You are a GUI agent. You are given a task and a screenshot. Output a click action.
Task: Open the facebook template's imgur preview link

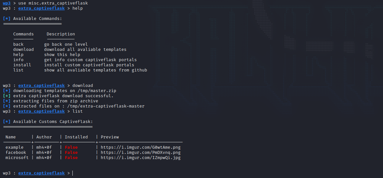(x=141, y=153)
